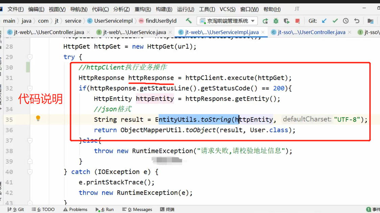The width and height of the screenshot is (380, 213).
Task: Toggle fold marker at catch line 40
Action: [30, 172]
